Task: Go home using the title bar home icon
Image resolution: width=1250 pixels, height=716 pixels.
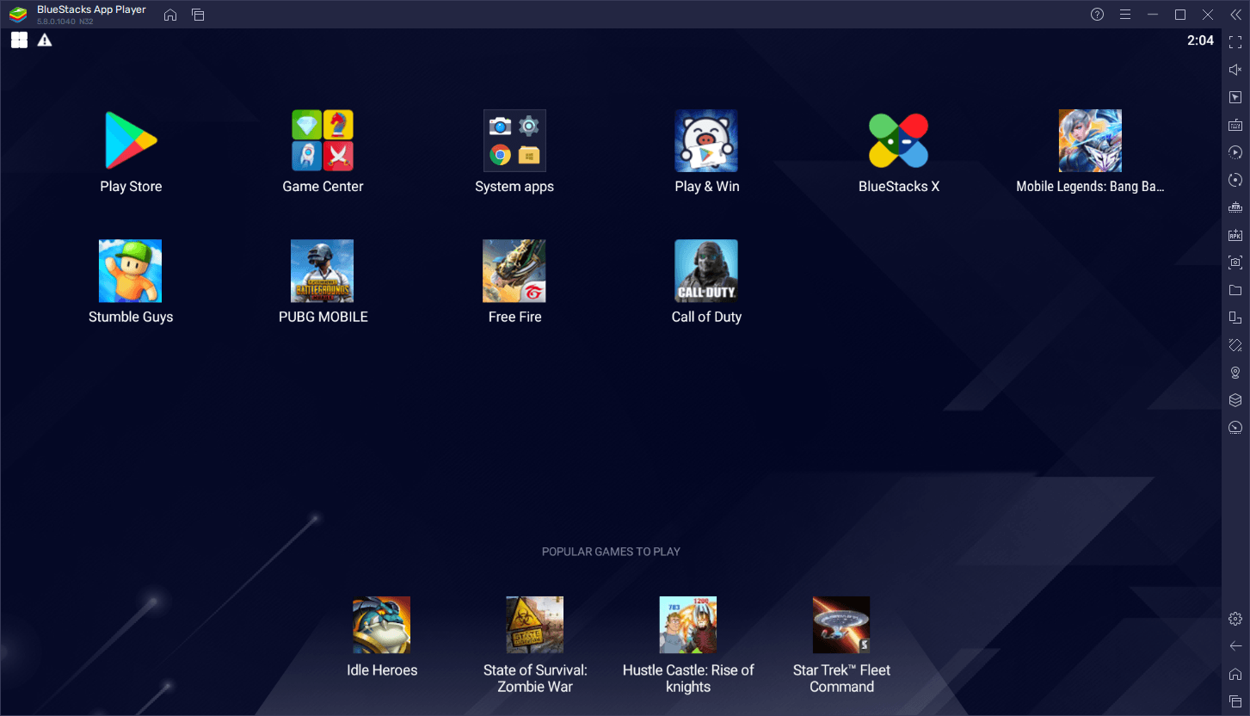Action: 169,15
